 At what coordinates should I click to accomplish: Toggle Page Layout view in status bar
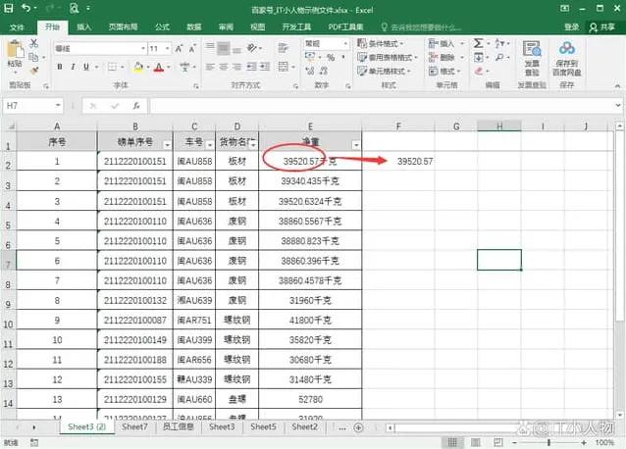(476, 442)
